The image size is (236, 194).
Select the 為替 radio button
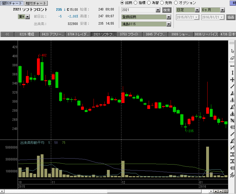point(149,3)
